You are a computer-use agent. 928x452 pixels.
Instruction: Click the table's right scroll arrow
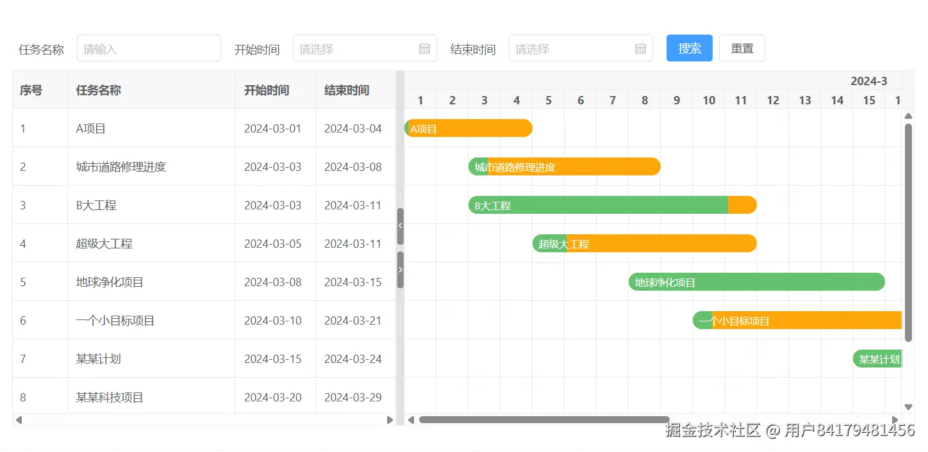pyautogui.click(x=390, y=420)
